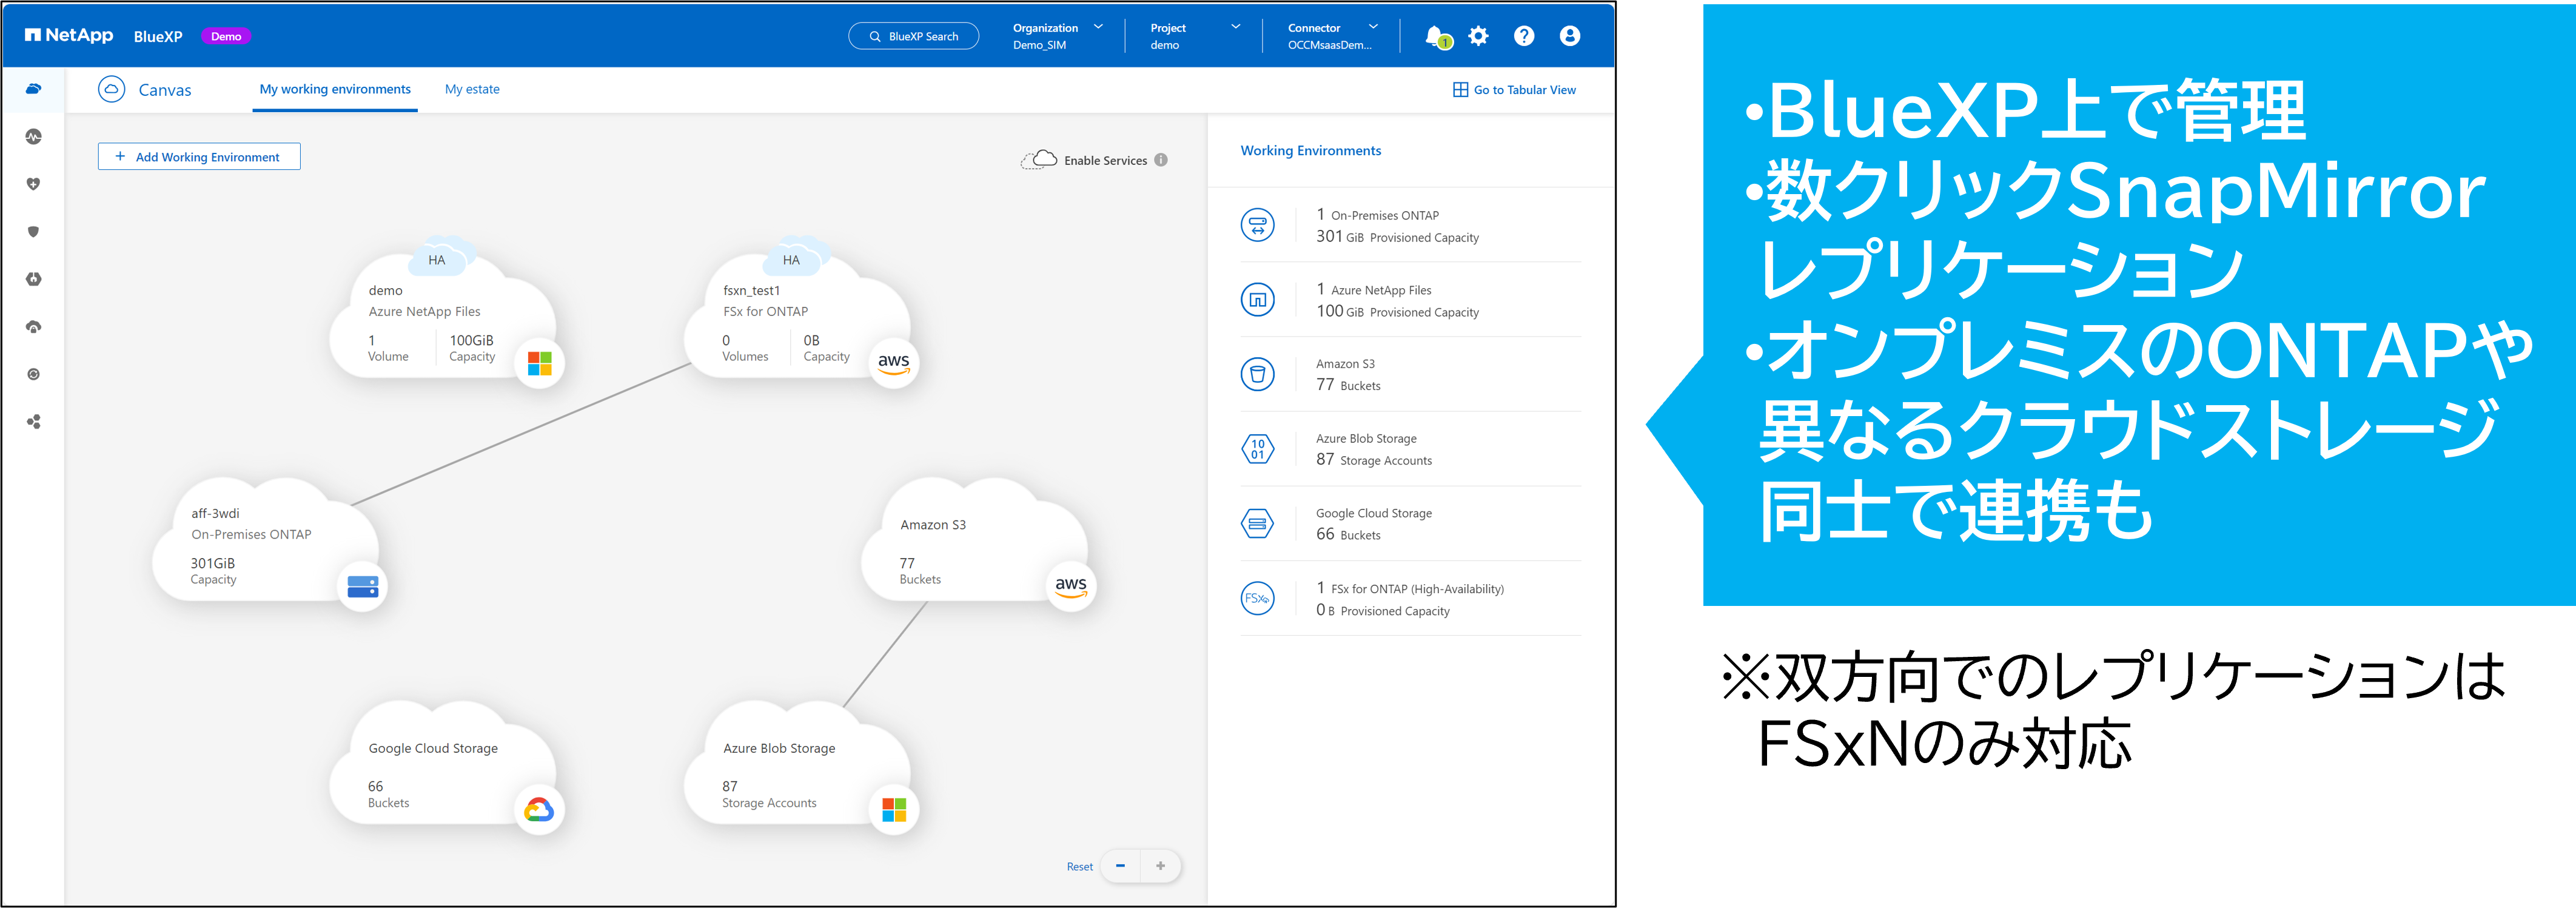Click '100 GiB Provisioned Capacity' text

pyautogui.click(x=1397, y=312)
